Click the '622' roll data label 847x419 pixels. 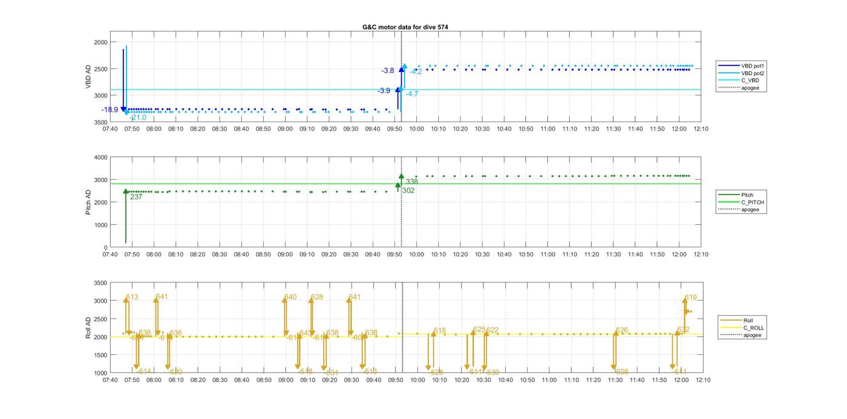[x=492, y=330]
